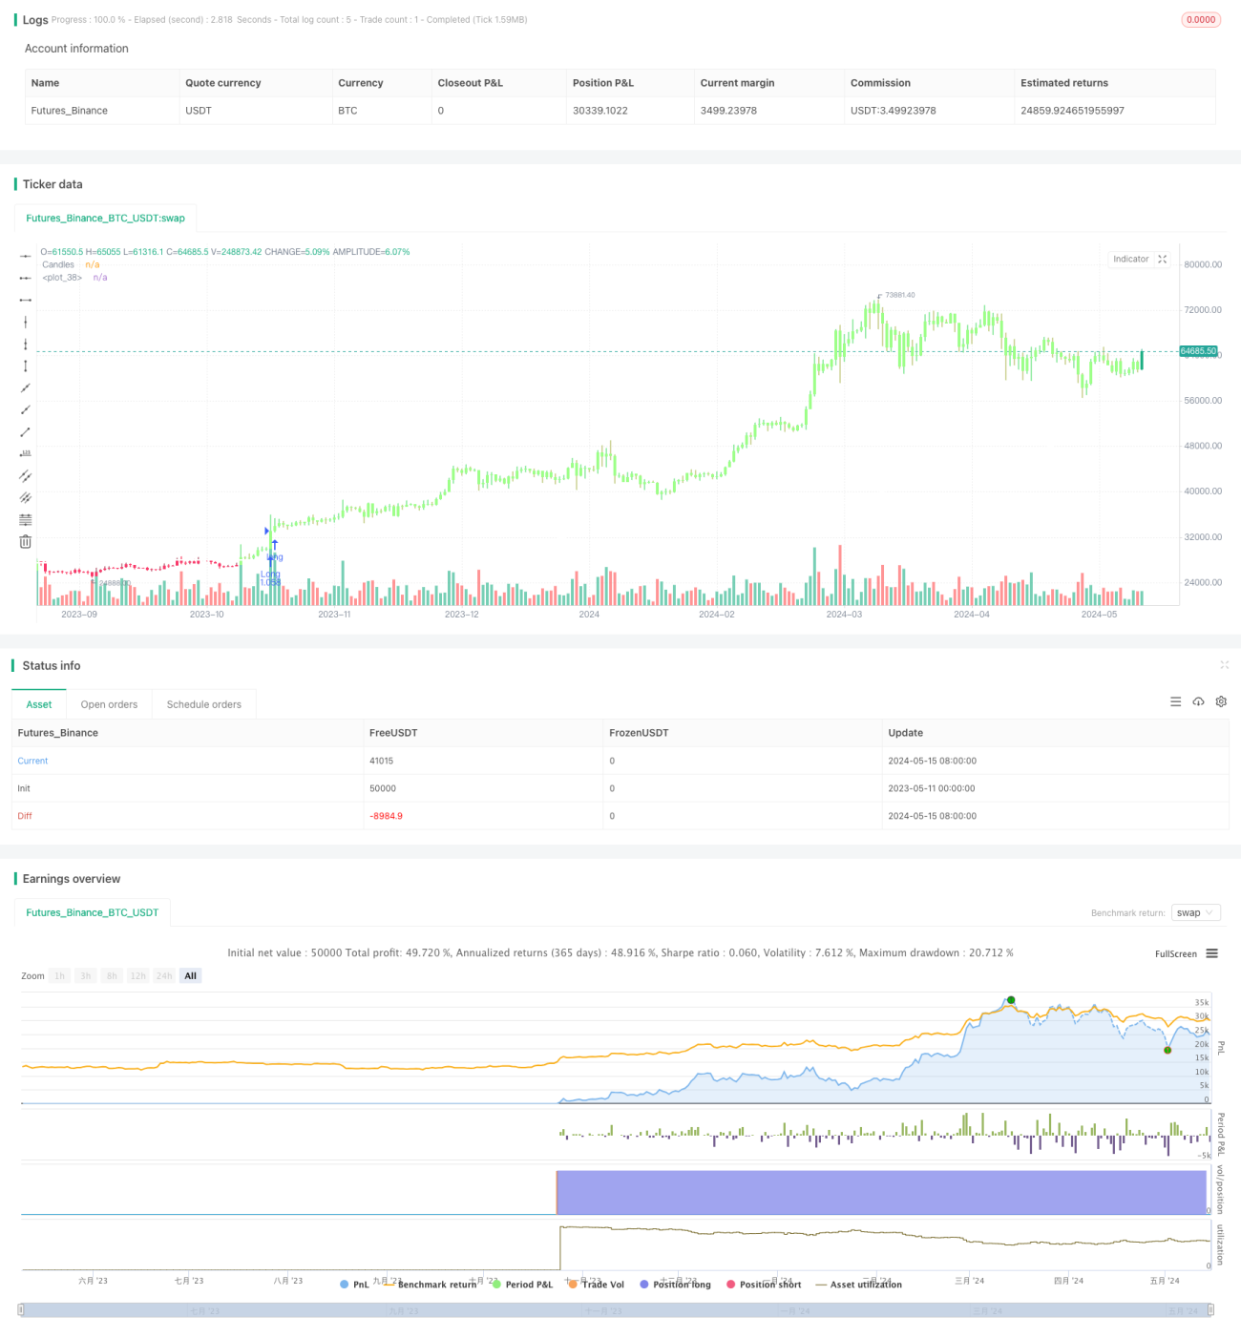1241x1338 pixels.
Task: Switch to the Open orders tab
Action: (109, 704)
